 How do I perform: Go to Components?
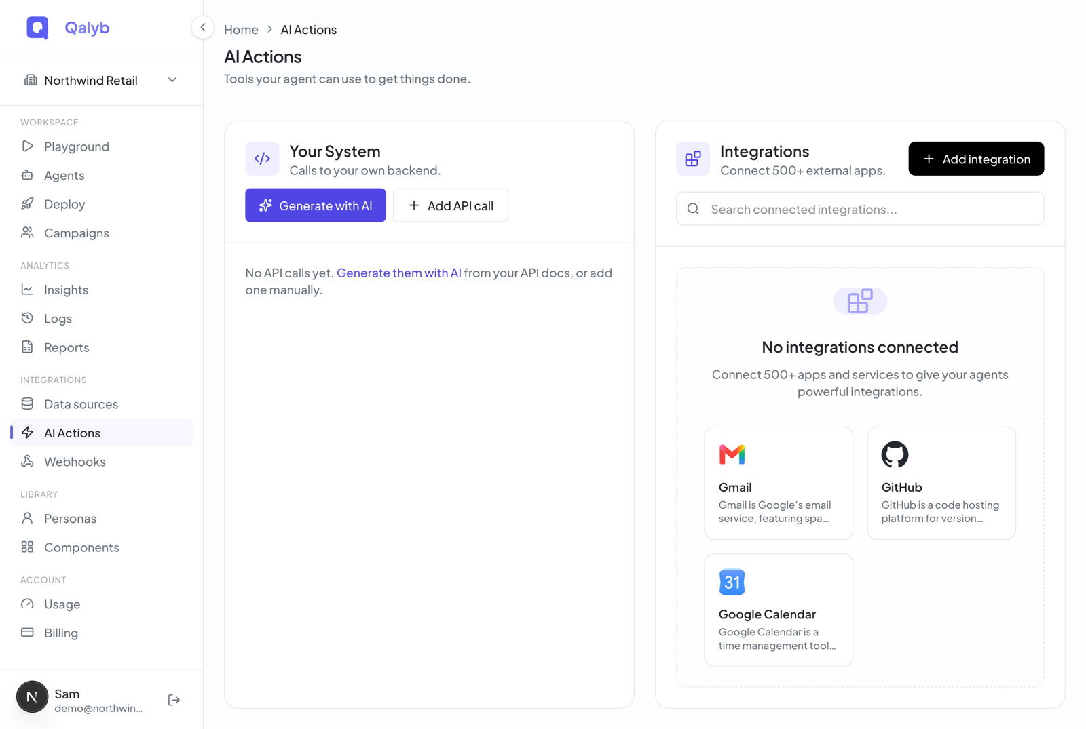point(102,547)
